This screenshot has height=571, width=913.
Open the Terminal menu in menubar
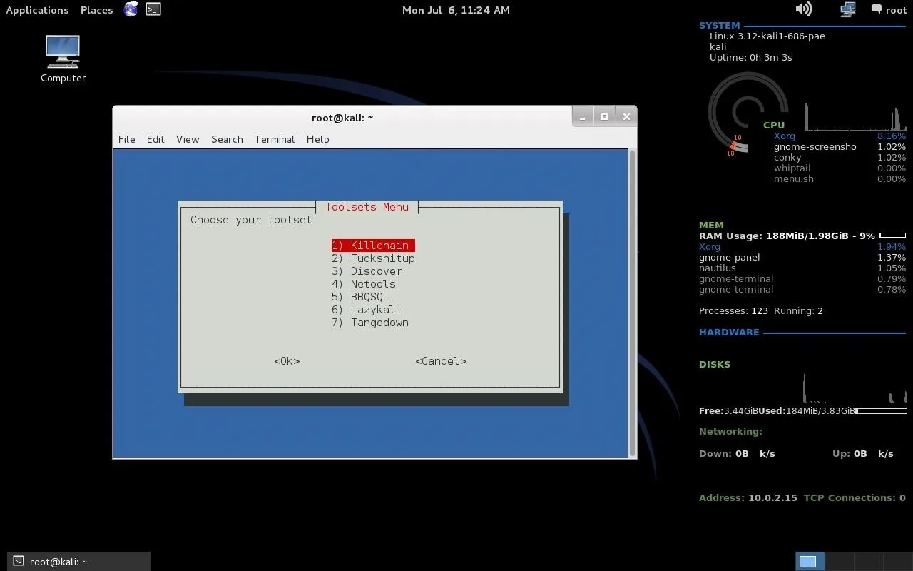coord(275,139)
